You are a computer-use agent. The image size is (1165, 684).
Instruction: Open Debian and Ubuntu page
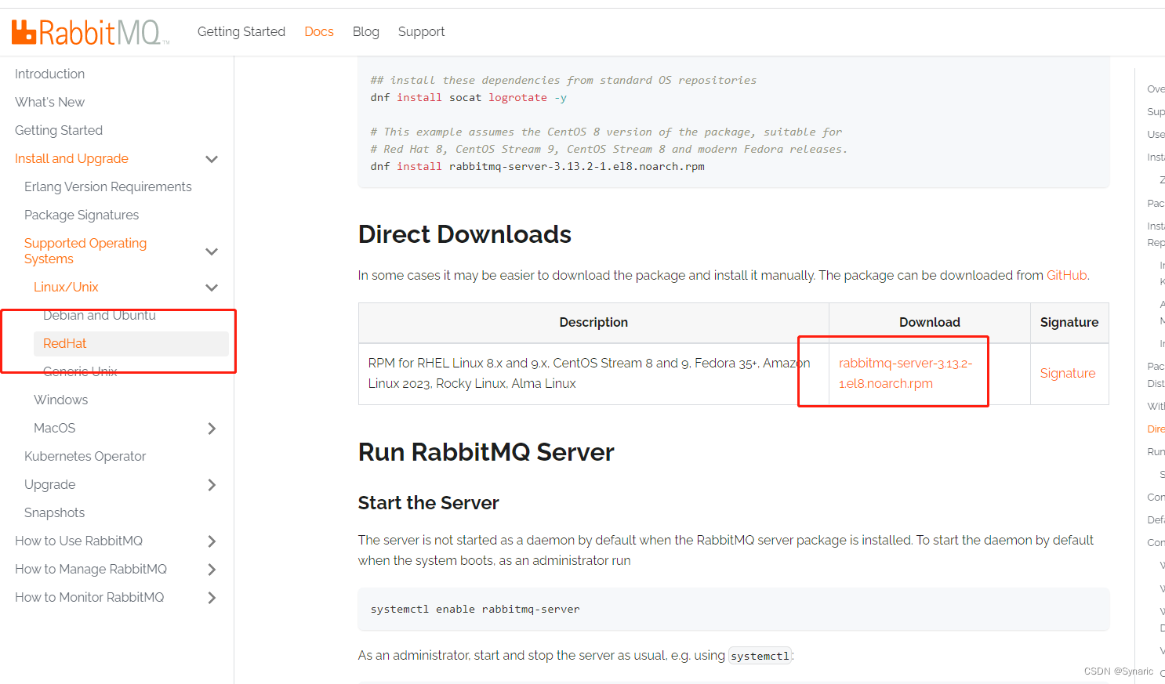(100, 315)
